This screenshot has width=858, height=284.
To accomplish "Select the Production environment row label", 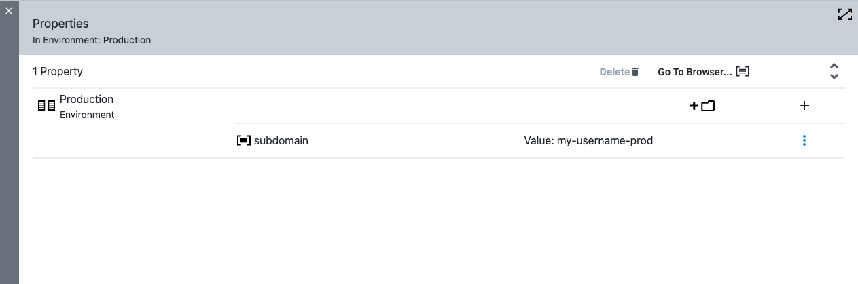I will (x=86, y=99).
